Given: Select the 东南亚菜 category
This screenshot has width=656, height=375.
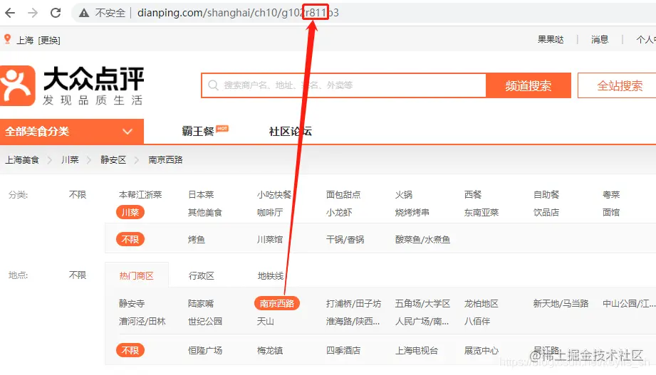Looking at the screenshot, I should (x=481, y=212).
